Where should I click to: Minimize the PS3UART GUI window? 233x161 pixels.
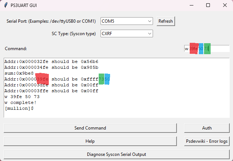click(191, 5)
